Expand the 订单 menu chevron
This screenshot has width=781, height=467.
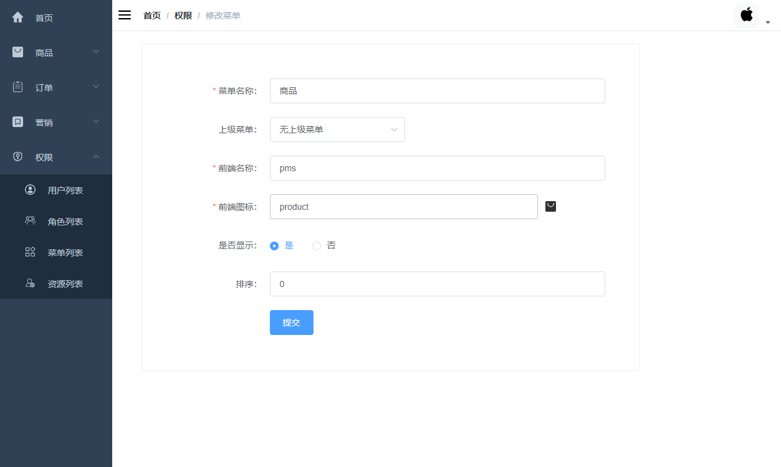pyautogui.click(x=96, y=87)
